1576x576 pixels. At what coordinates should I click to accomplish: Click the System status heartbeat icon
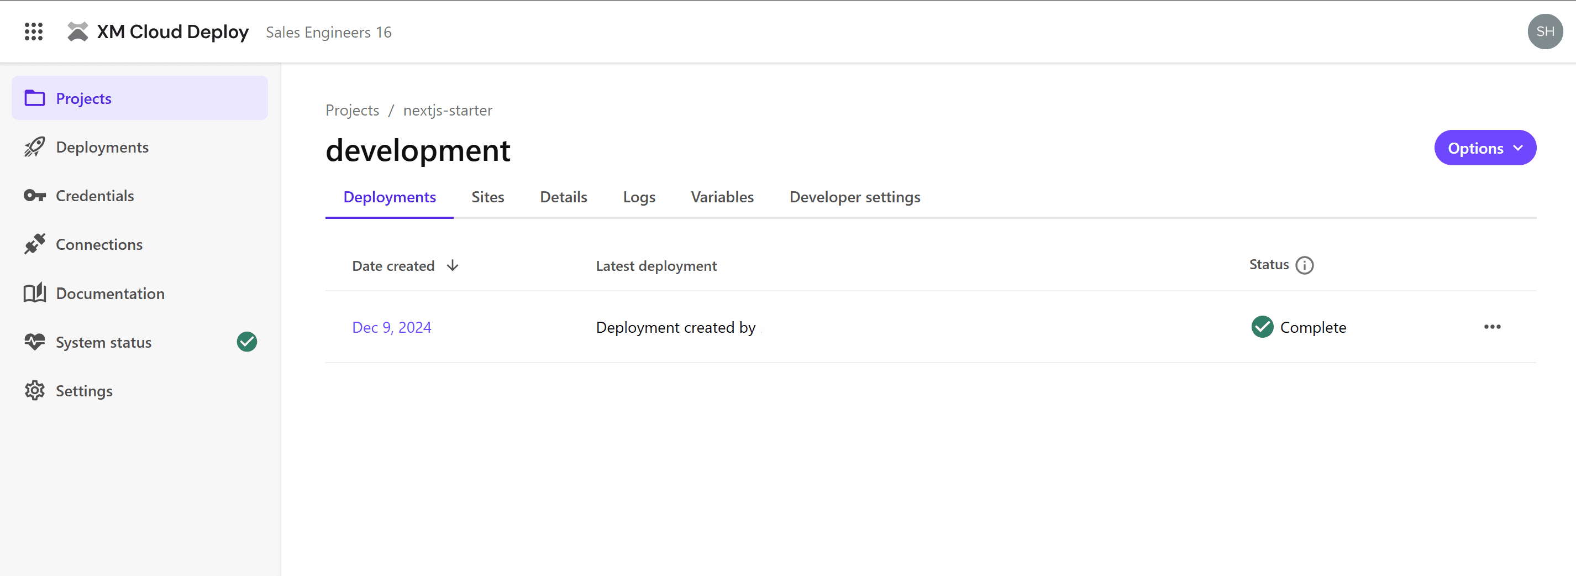coord(34,342)
